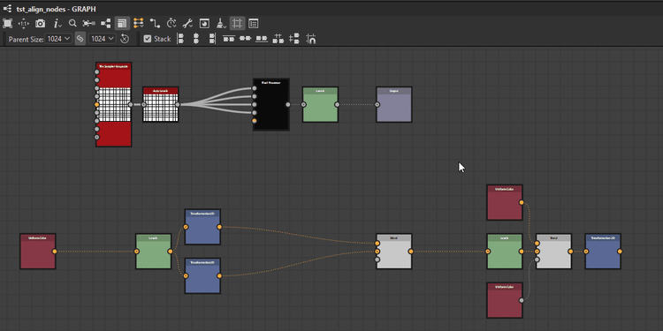The width and height of the screenshot is (663, 331).
Task: Open the broom clean-graph icon
Action: (221, 23)
